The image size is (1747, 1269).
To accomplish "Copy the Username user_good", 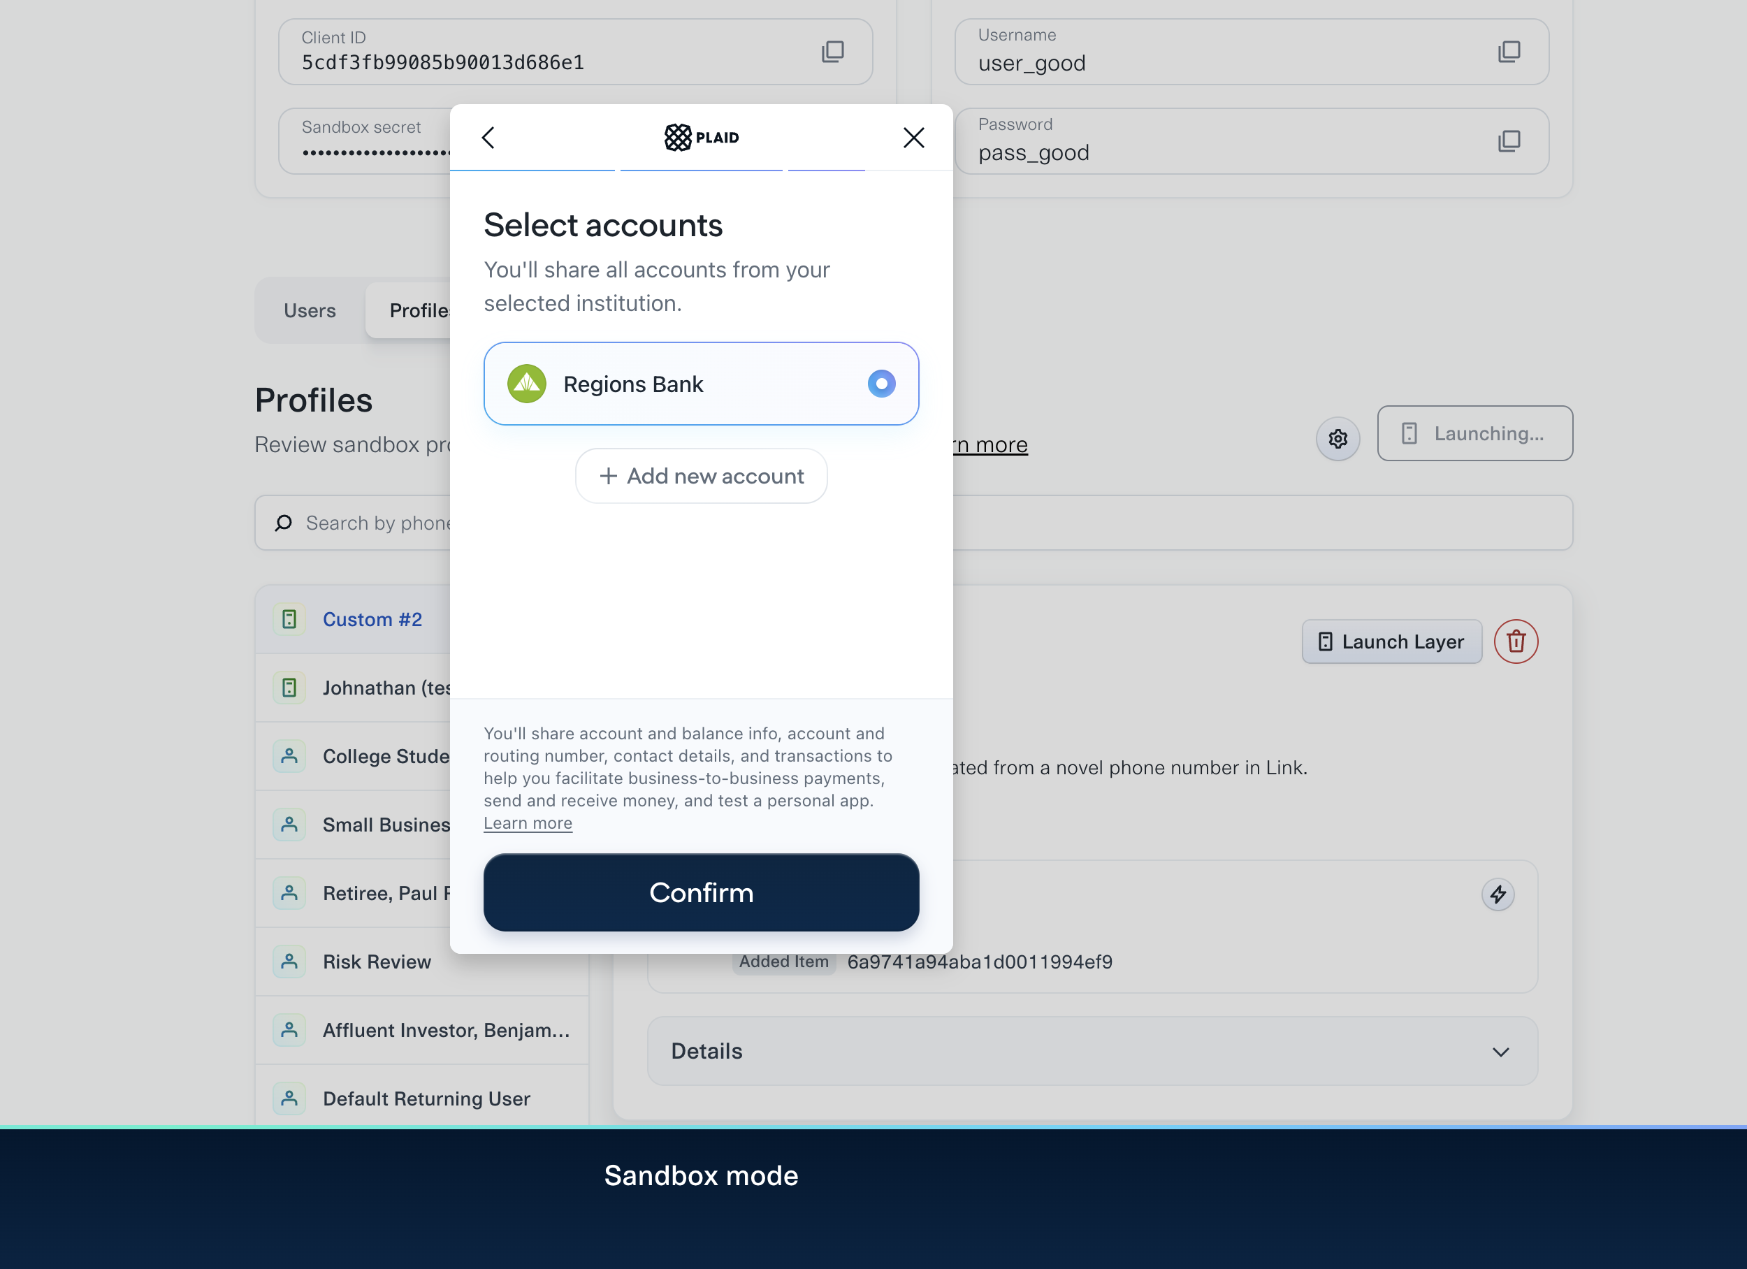I will click(x=1509, y=52).
